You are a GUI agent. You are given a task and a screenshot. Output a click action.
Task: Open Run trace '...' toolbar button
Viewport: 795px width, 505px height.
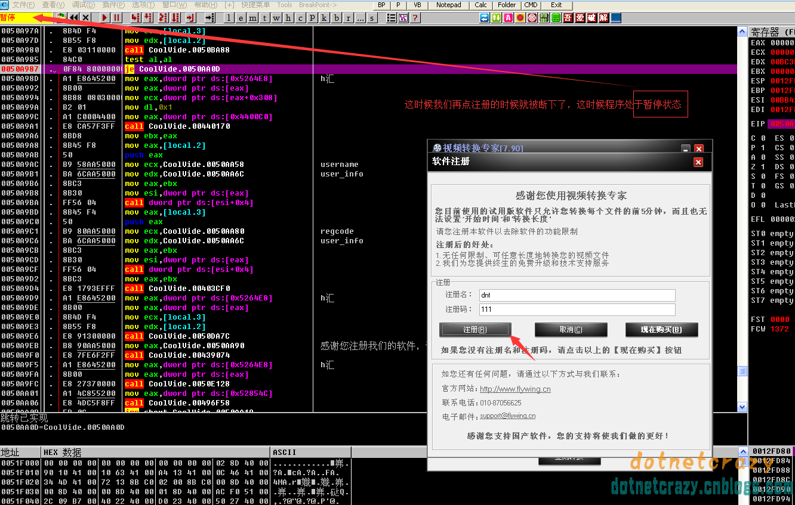[x=360, y=17]
